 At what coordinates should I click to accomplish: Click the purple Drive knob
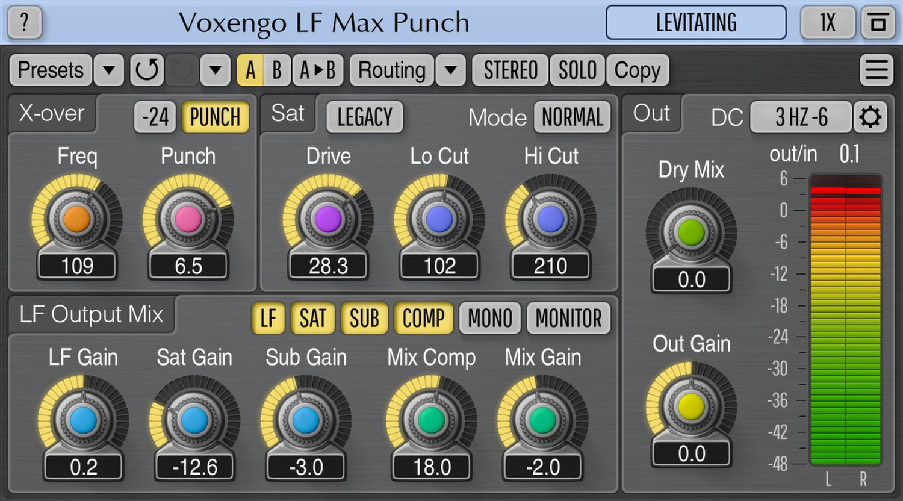click(x=328, y=219)
